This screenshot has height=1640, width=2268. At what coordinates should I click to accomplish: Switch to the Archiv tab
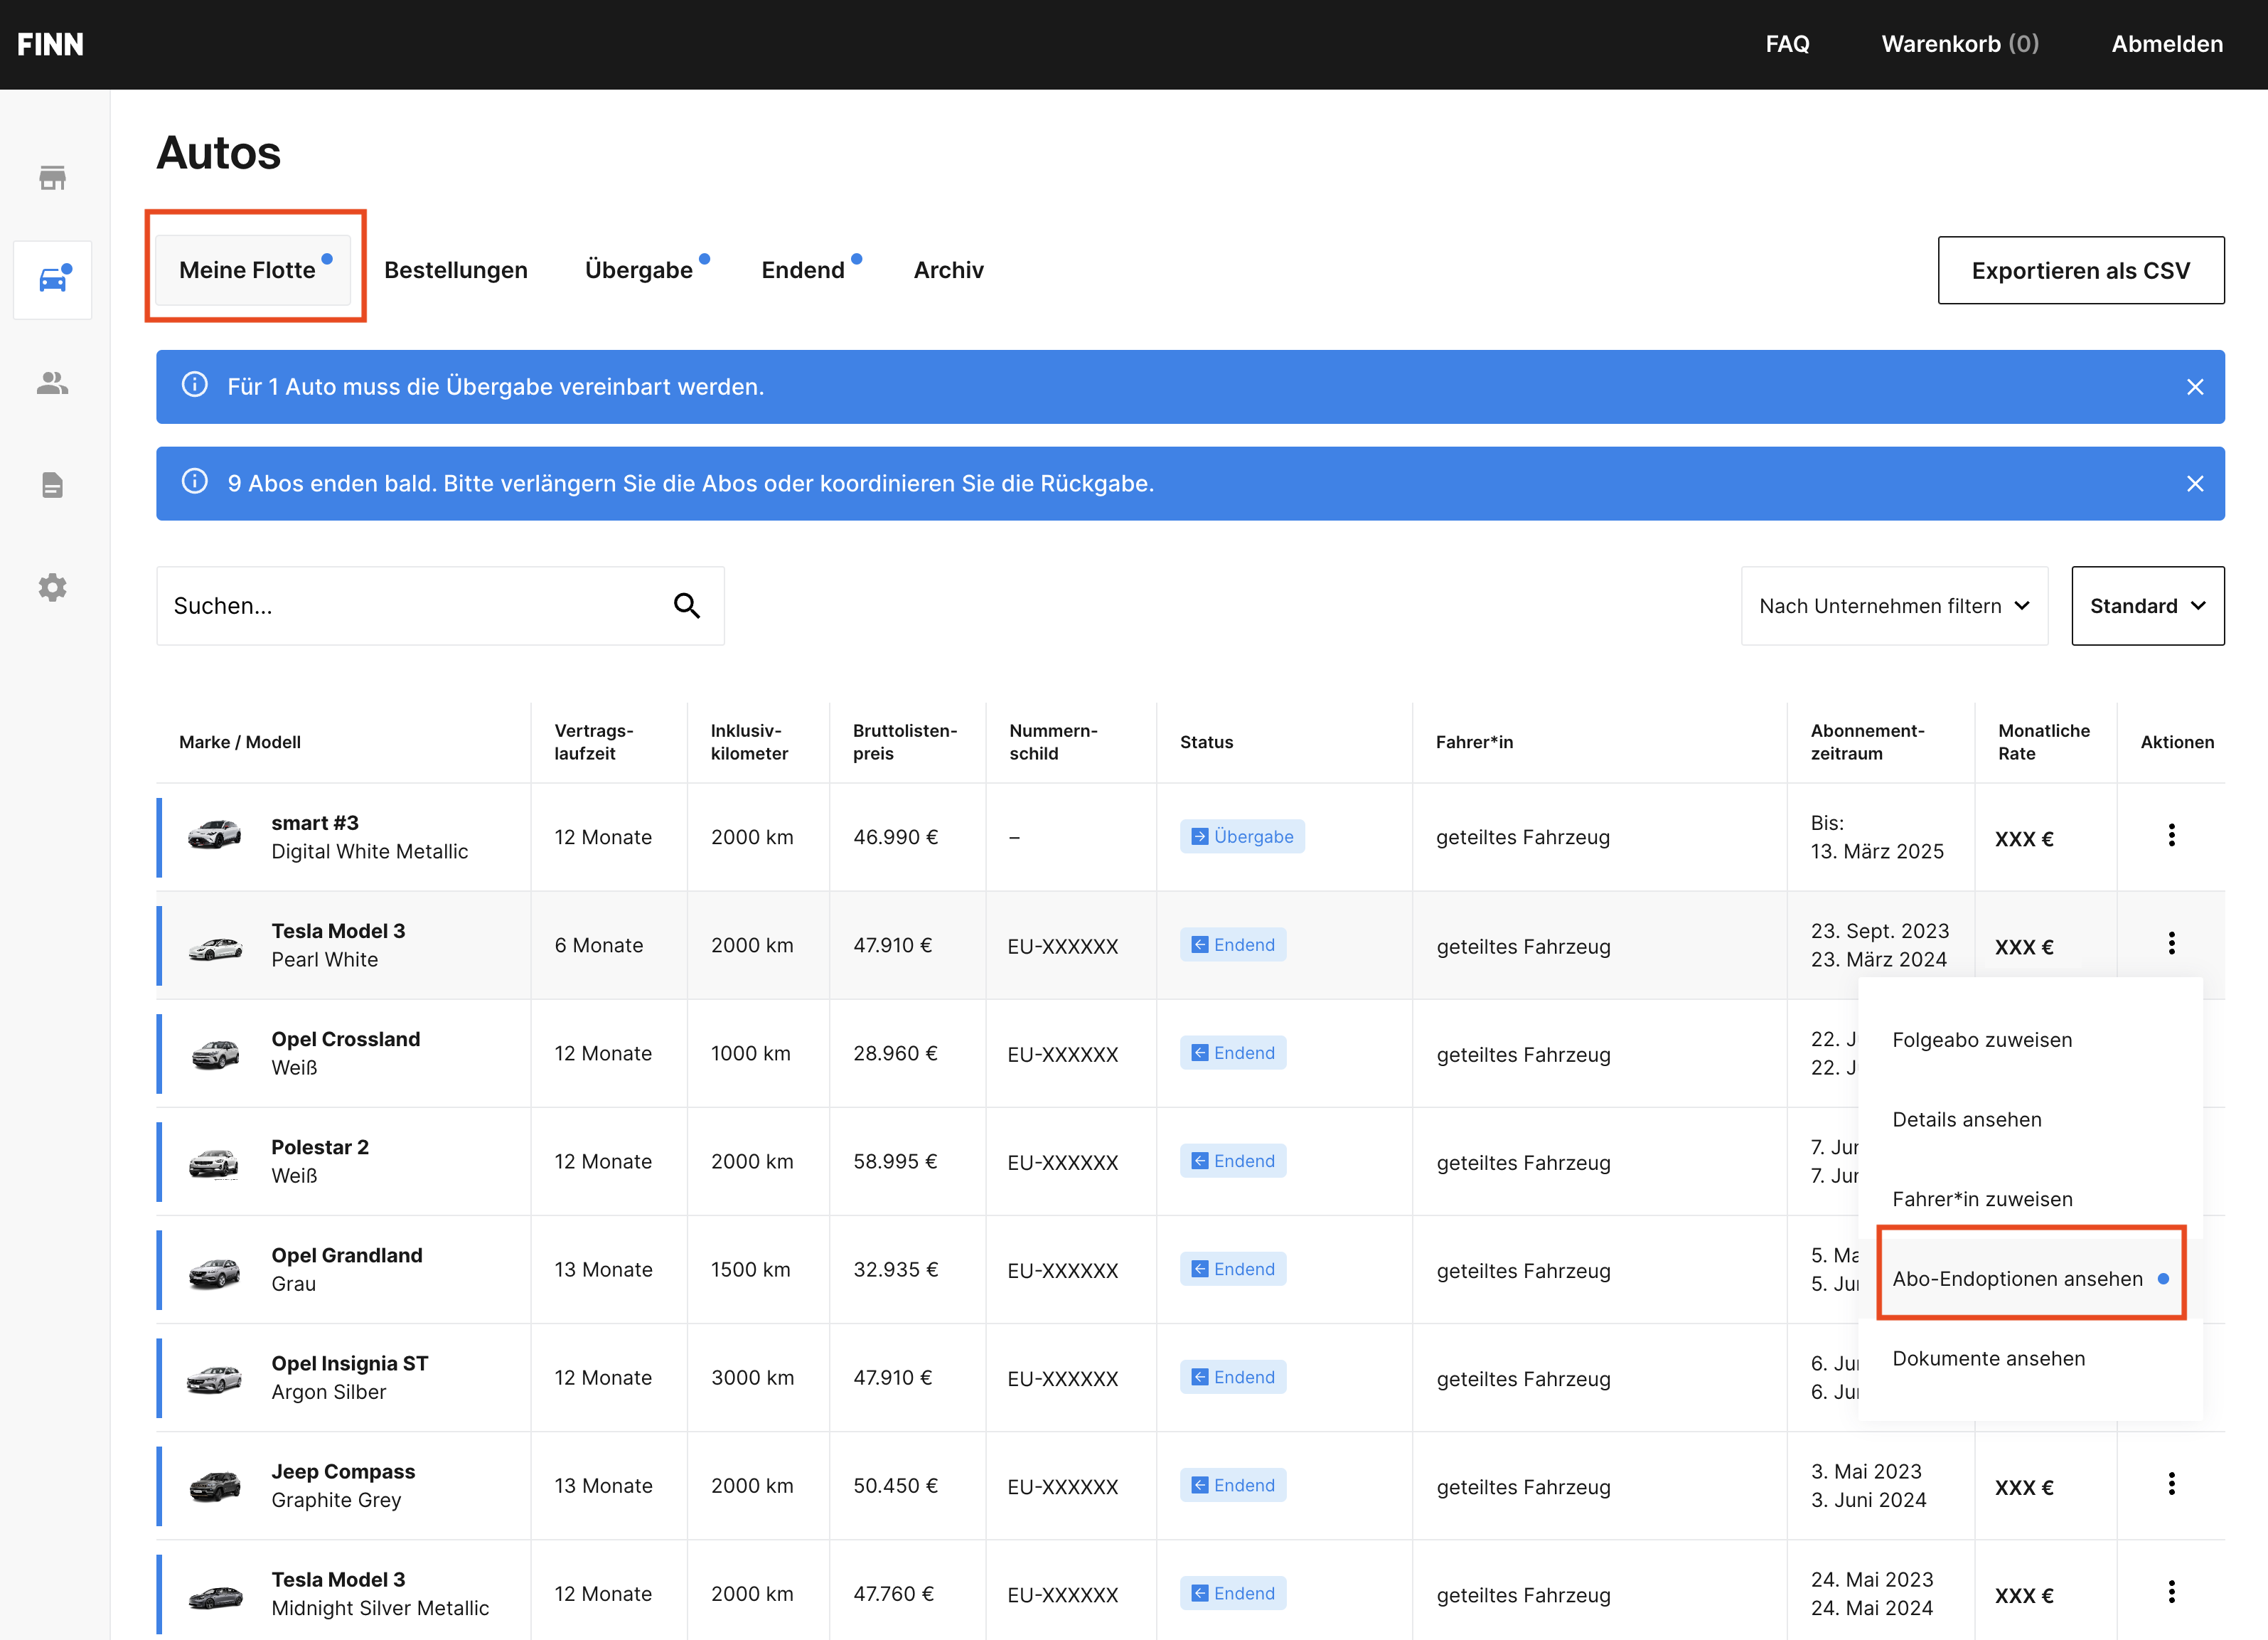pos(949,270)
